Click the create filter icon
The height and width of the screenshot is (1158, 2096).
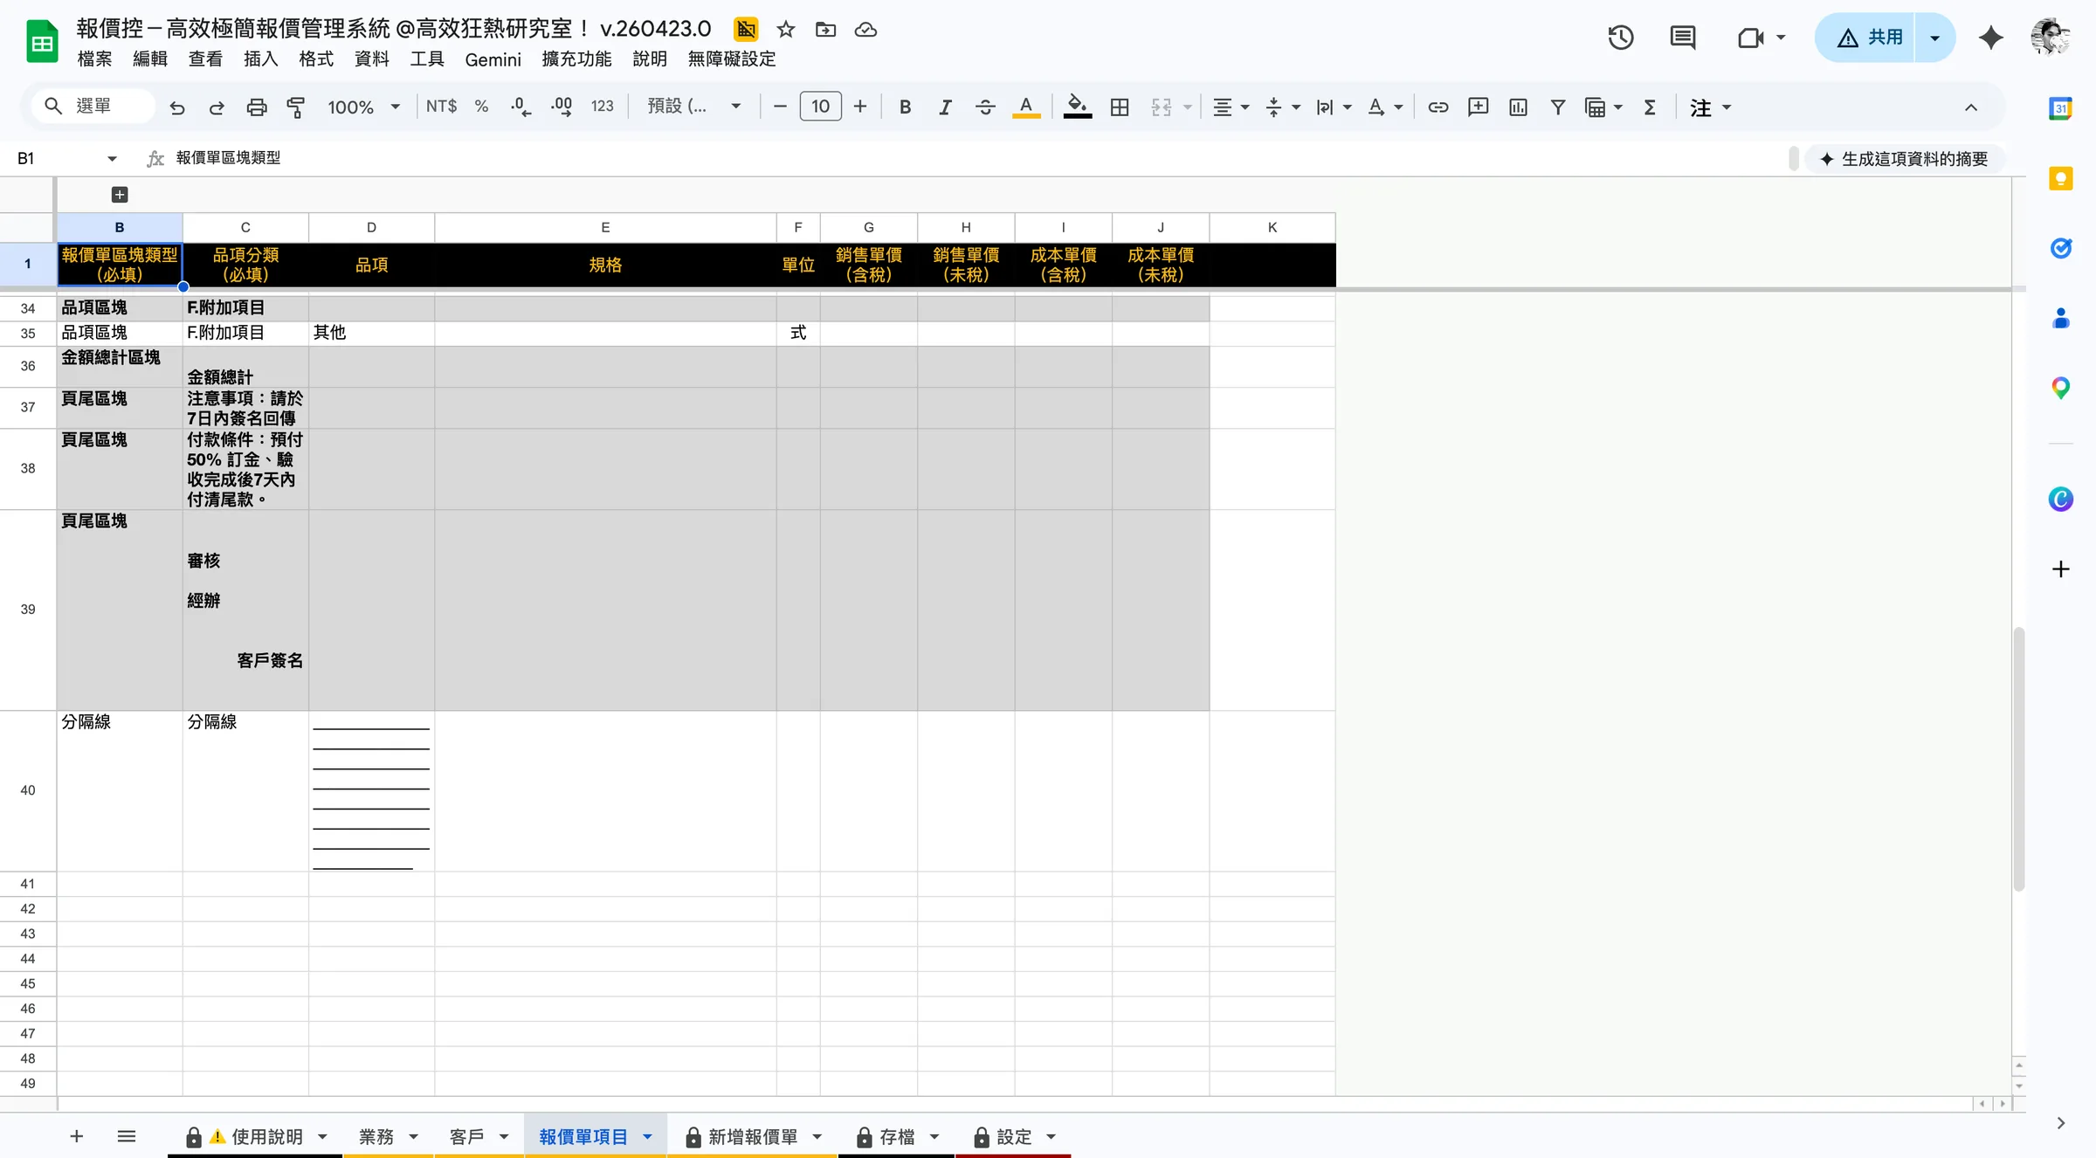tap(1557, 107)
